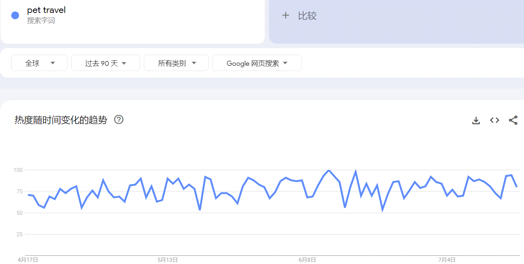Click the 50 value axis label
The image size is (524, 264).
(x=19, y=213)
